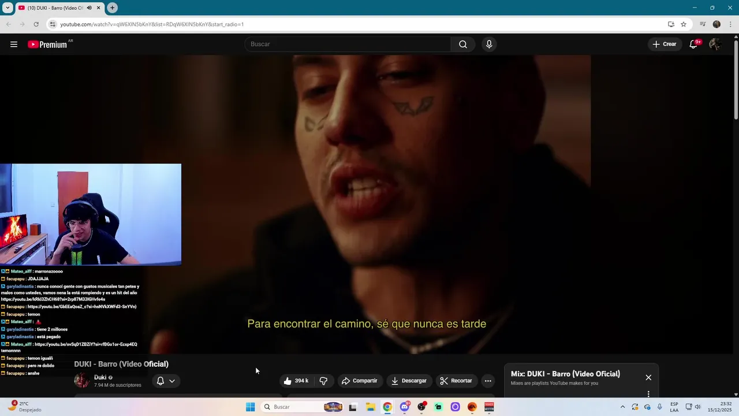Go to YouTube Premium home logo
This screenshot has width=739, height=416.
47,44
